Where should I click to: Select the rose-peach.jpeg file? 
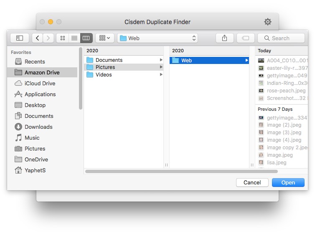coord(286,90)
